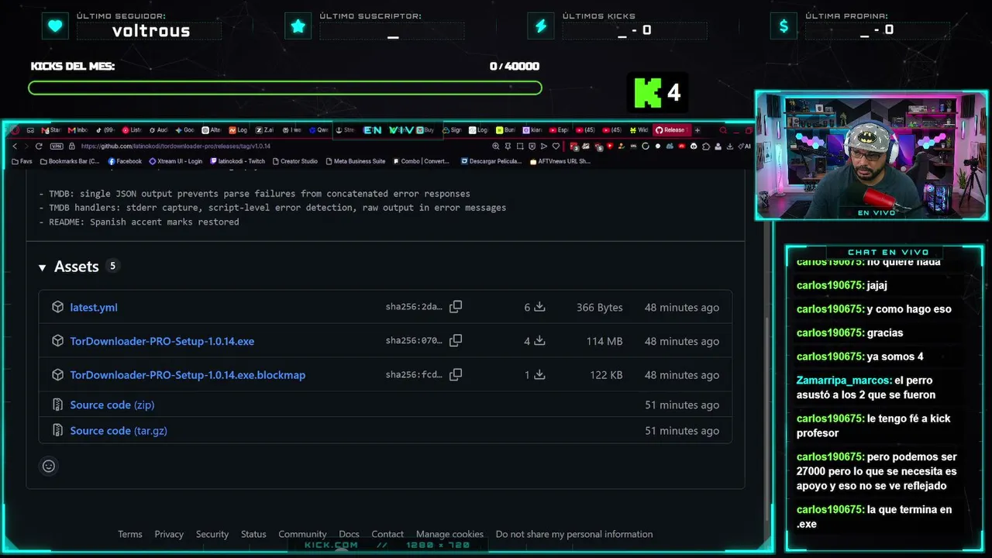The height and width of the screenshot is (558, 992).
Task: Click the 114 MB size of the exe
Action: click(x=604, y=341)
